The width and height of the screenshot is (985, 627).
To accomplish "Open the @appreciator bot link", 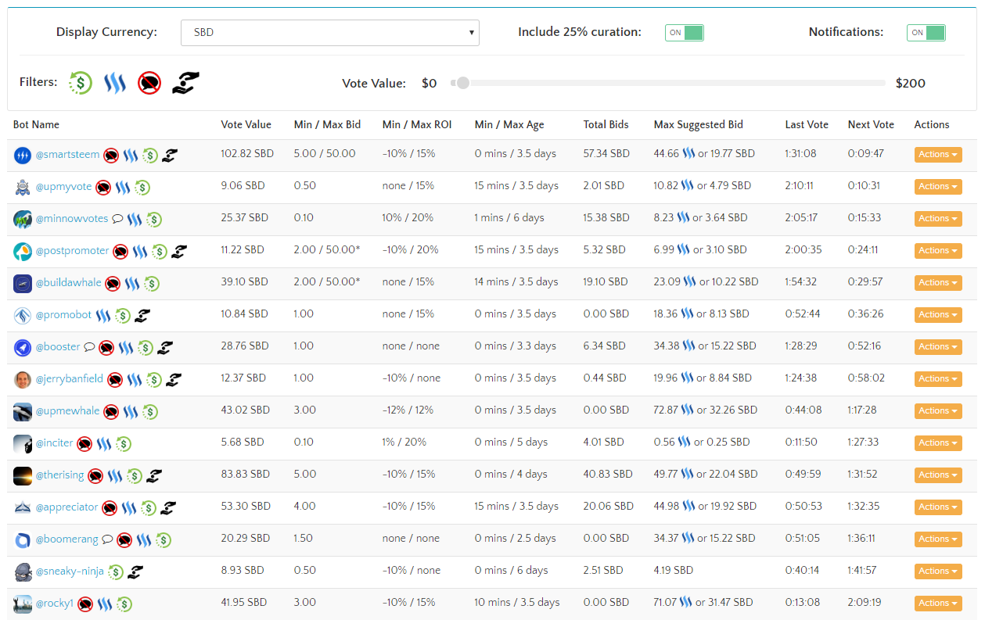I will [x=67, y=507].
